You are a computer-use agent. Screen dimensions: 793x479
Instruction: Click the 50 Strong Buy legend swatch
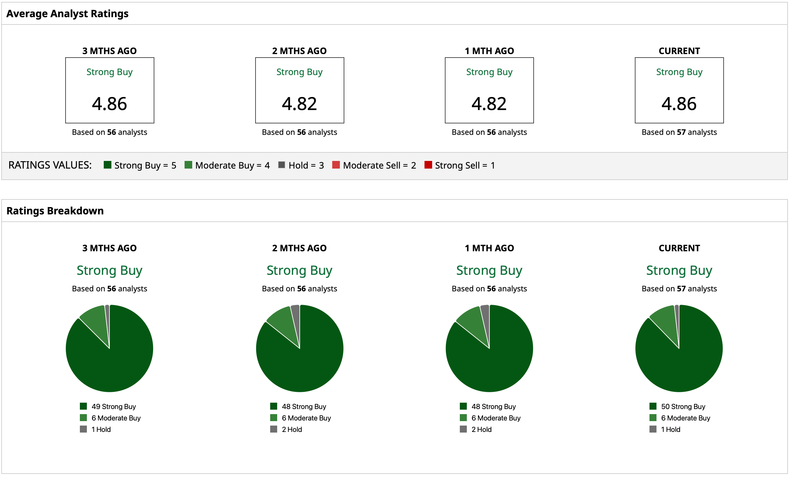click(x=653, y=406)
